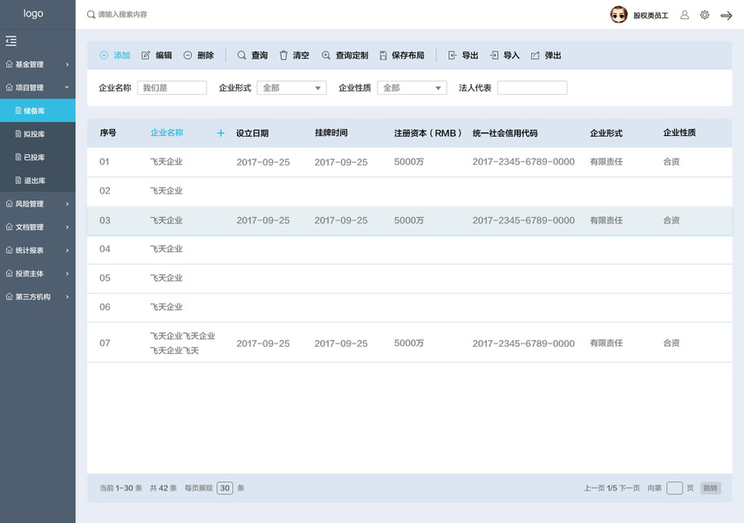The height and width of the screenshot is (523, 744).
Task: Click the per-page count box showing 30
Action: [x=225, y=488]
